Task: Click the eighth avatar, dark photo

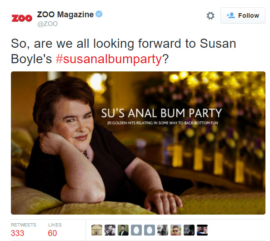Action: click(189, 230)
